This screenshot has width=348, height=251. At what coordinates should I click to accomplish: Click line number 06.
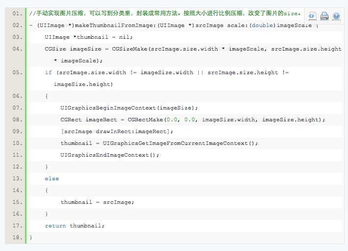17,96
